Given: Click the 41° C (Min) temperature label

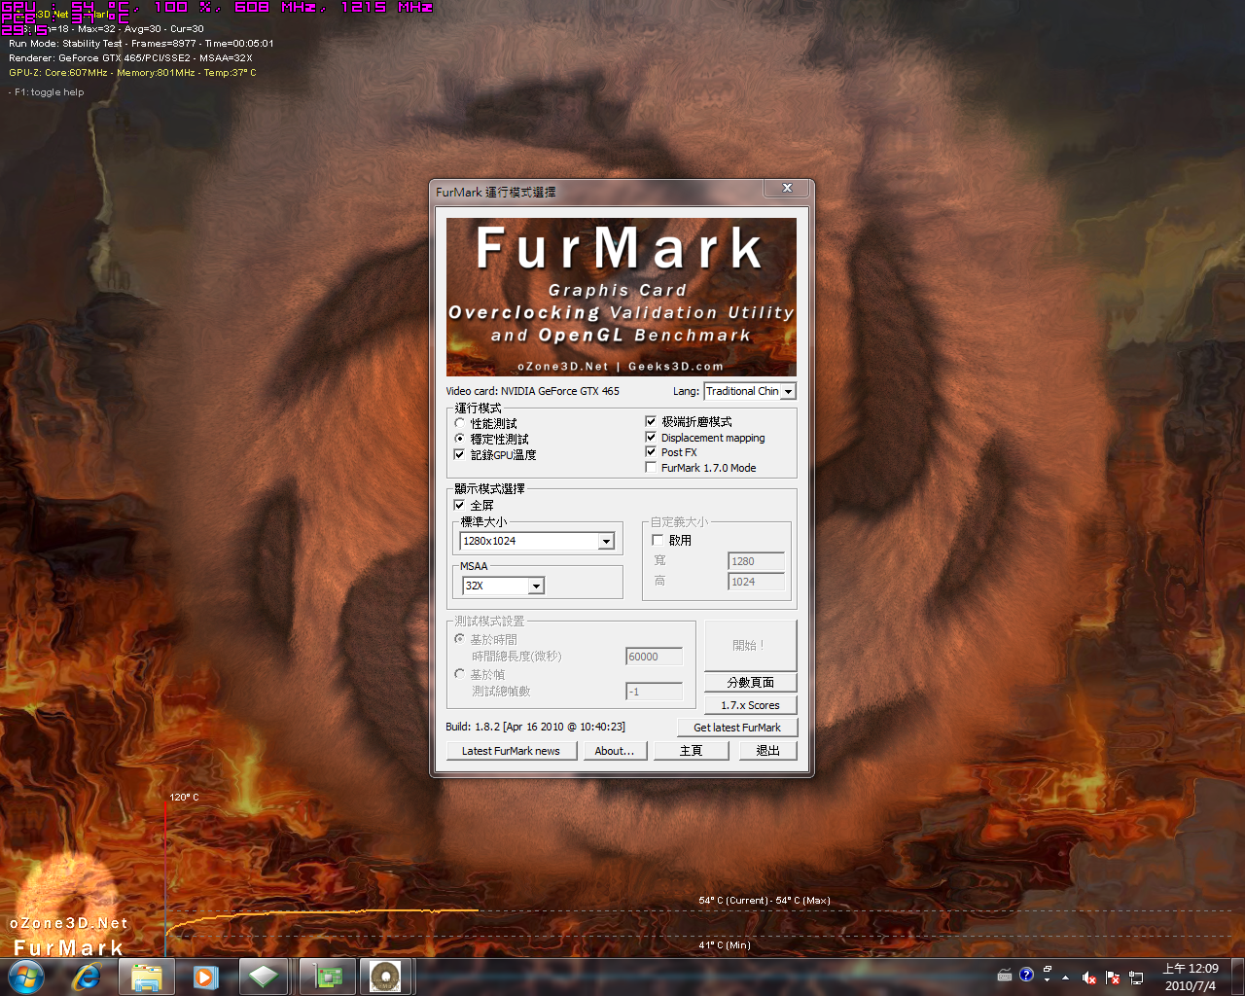Looking at the screenshot, I should [x=725, y=945].
